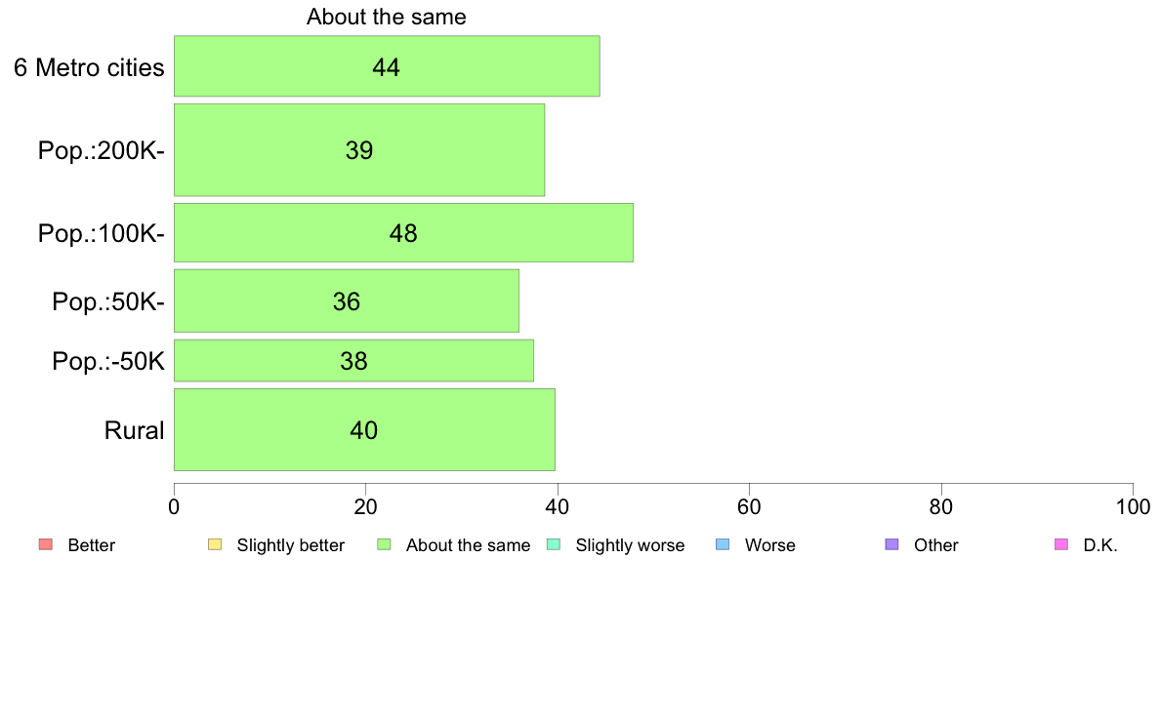
Task: Select the Rural bar showing 40
Action: click(x=365, y=429)
